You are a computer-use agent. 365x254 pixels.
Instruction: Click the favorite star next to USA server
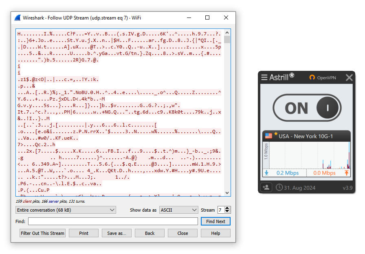pyautogui.click(x=276, y=134)
